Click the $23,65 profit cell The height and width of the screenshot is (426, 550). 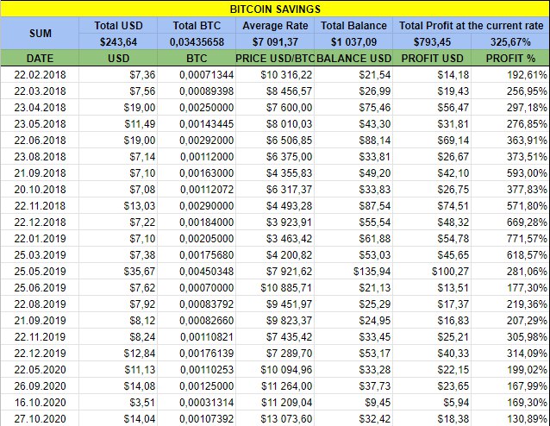(432, 385)
